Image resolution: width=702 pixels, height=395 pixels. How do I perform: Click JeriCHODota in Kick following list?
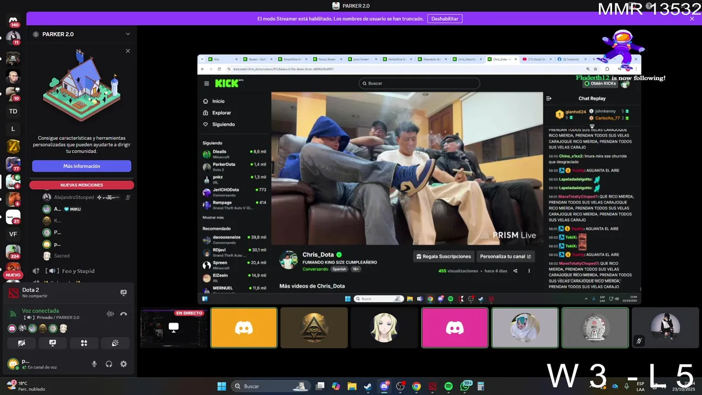click(x=234, y=192)
